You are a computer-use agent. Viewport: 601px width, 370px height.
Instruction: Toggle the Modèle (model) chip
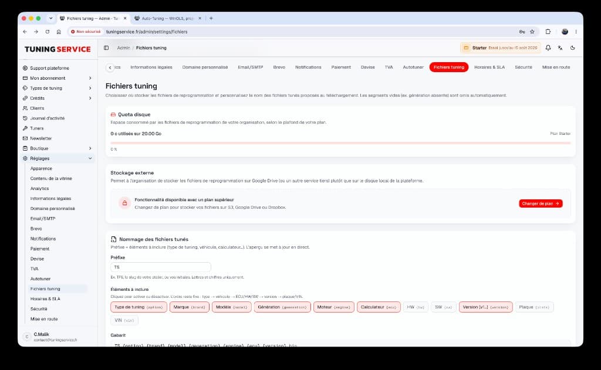231,307
